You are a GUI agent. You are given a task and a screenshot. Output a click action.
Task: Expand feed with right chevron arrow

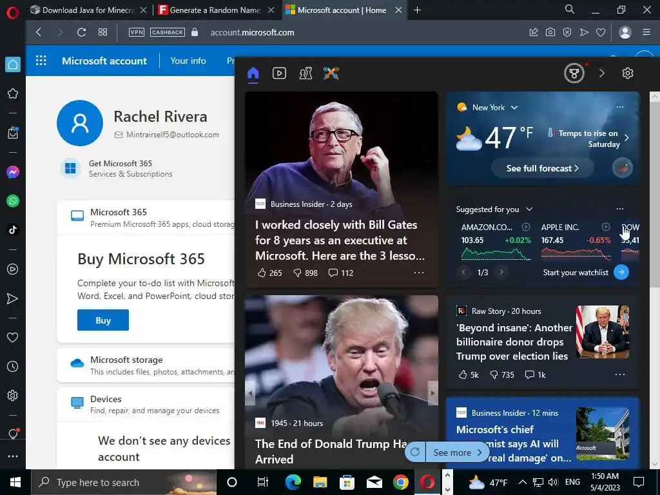pos(601,73)
